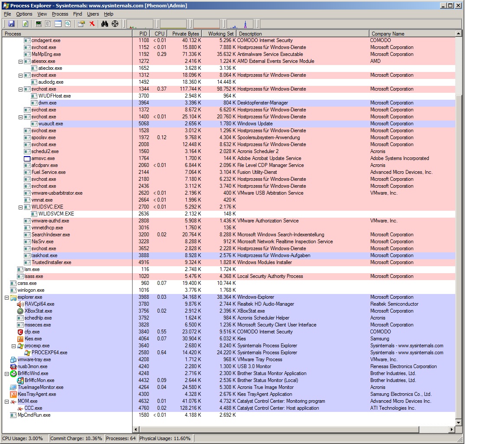Open the Options menu
Image resolution: width=499 pixels, height=444 pixels.
click(x=24, y=14)
